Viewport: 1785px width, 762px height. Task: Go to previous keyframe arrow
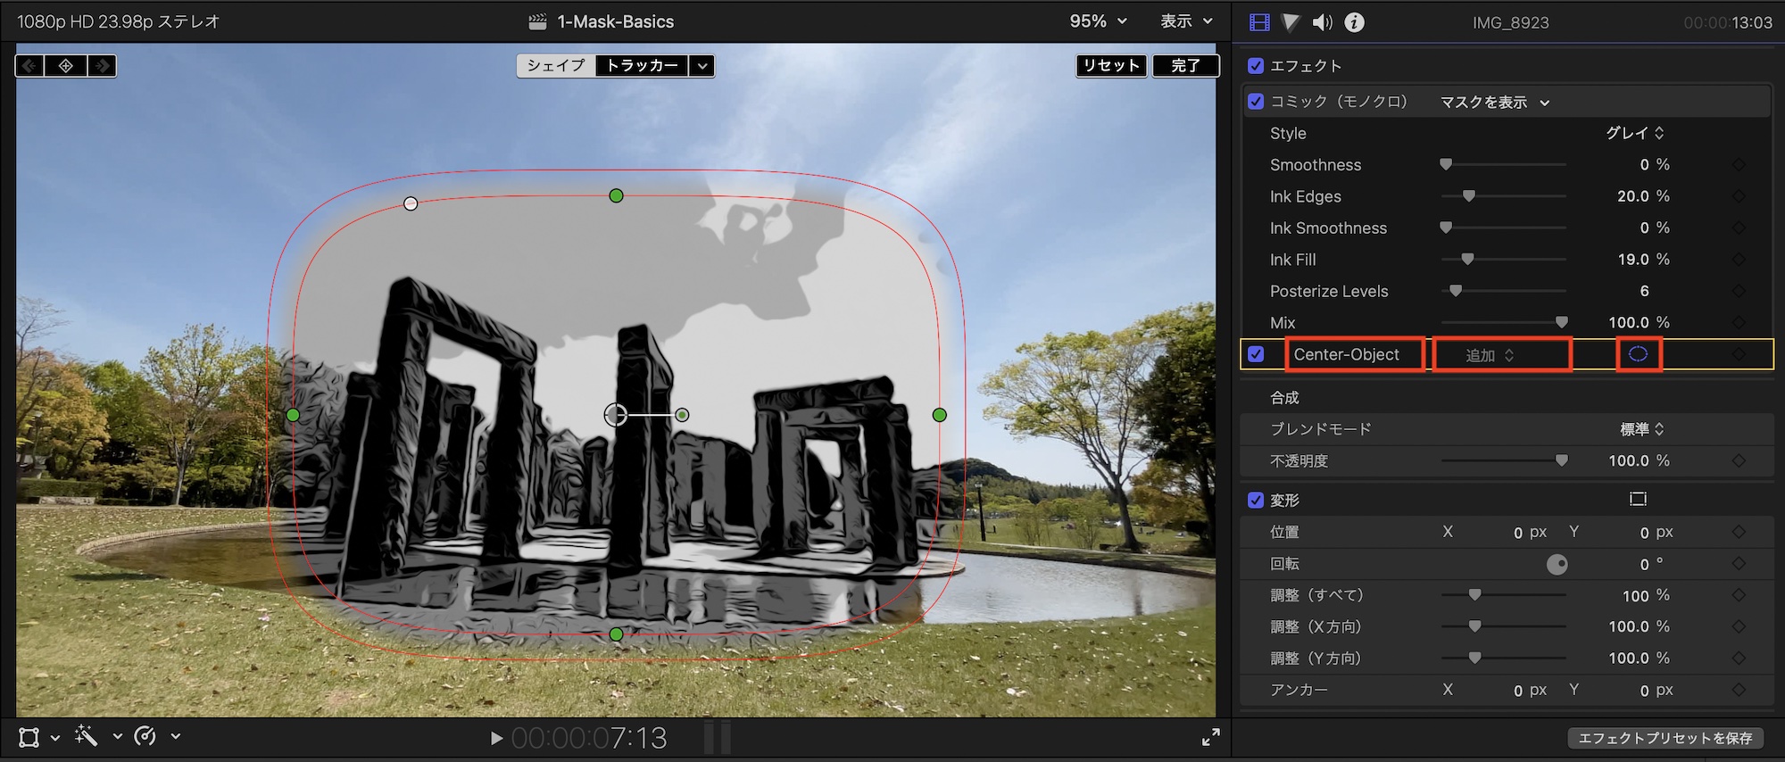[29, 66]
